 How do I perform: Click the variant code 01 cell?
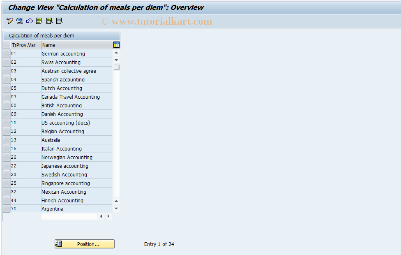tap(26, 53)
